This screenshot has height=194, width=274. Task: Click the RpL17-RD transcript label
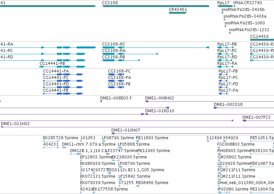click(227, 57)
